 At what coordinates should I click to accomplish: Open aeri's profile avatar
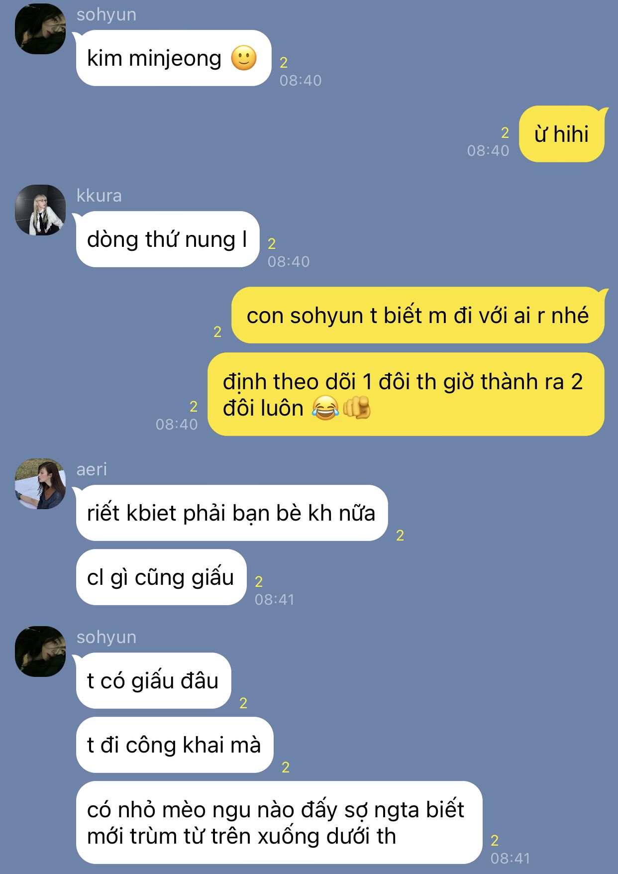pos(40,484)
